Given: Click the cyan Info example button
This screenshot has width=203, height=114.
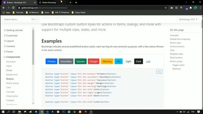Looking at the screenshot, I should tap(119, 61).
